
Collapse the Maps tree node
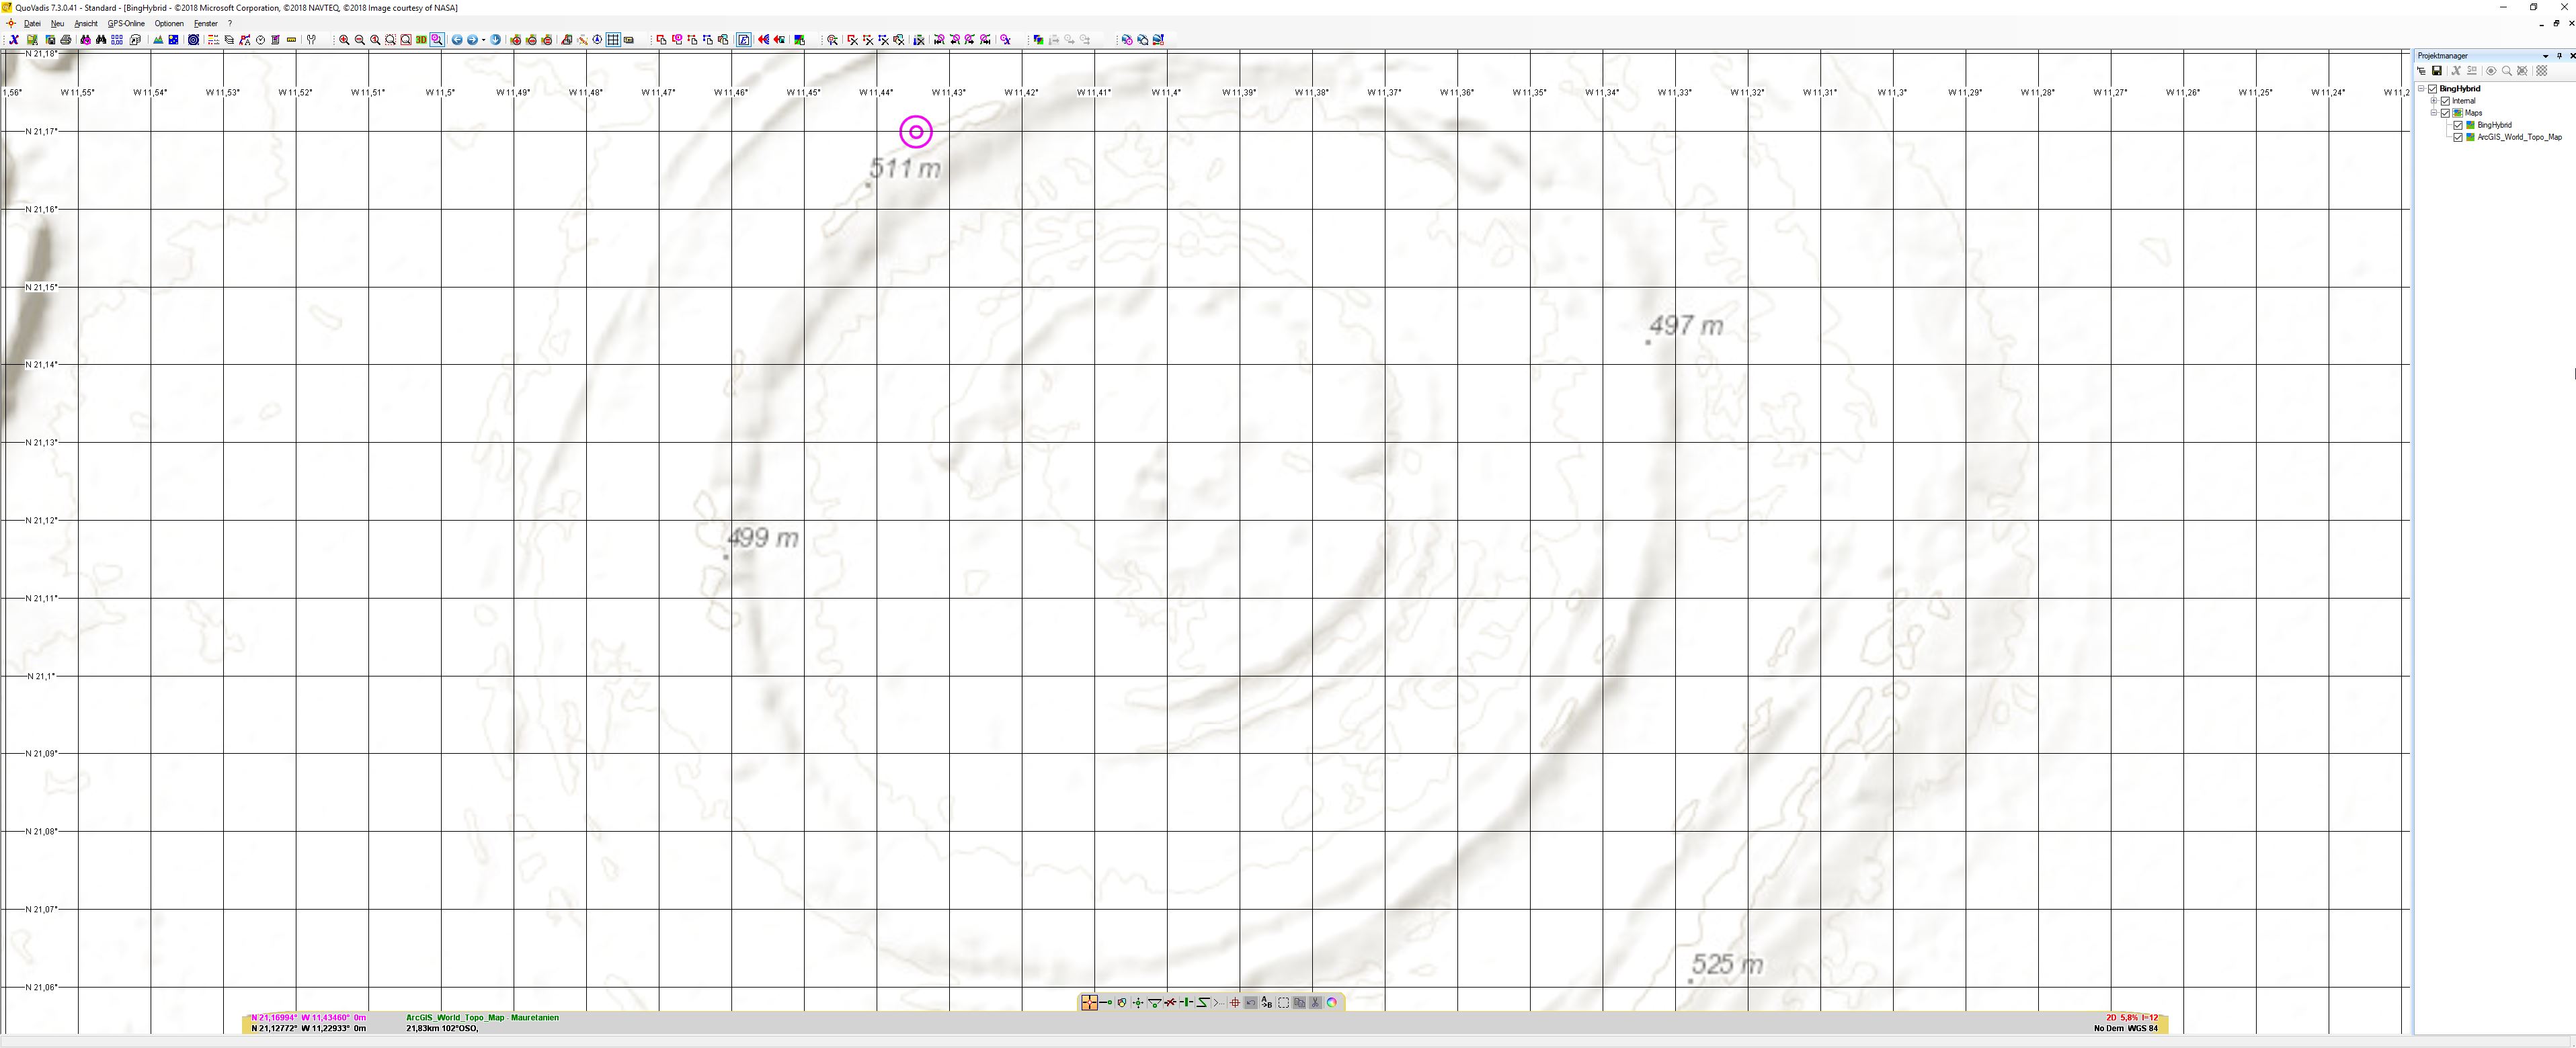click(2434, 113)
